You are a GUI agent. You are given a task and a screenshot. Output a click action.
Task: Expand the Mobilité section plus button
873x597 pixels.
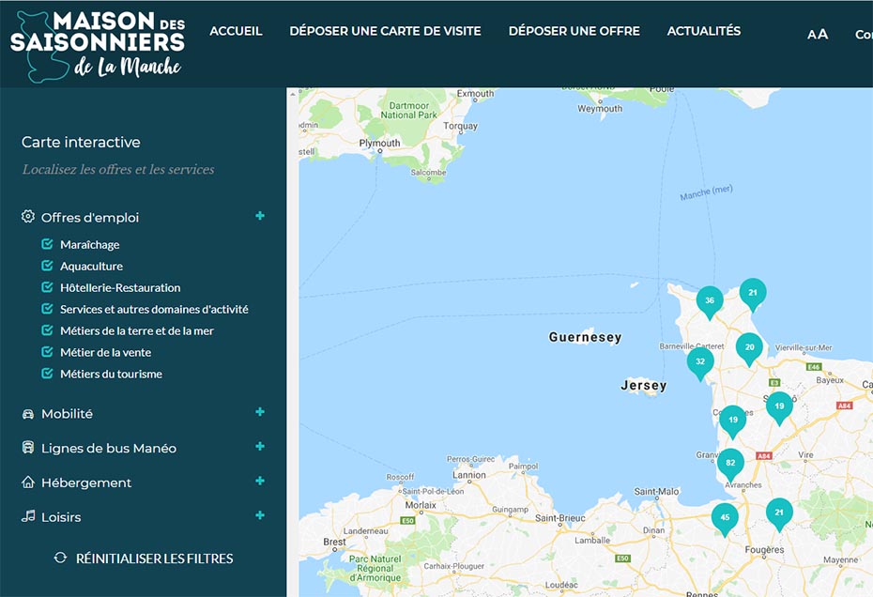point(260,411)
